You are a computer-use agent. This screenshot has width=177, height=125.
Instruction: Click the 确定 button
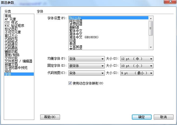[x=141, y=117]
